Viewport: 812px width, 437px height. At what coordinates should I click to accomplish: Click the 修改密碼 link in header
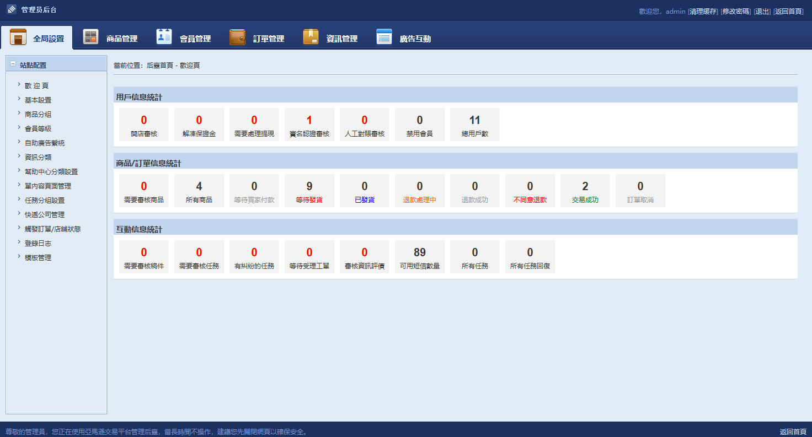pos(736,11)
